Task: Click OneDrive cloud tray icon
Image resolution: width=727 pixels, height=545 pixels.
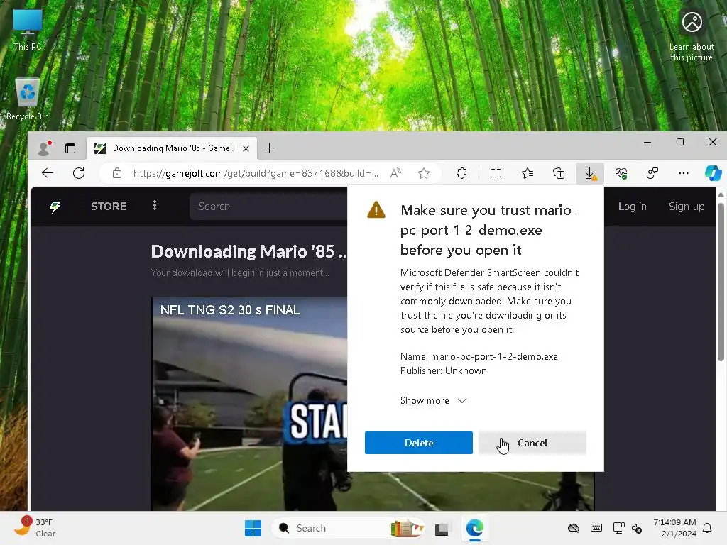Action: click(574, 528)
